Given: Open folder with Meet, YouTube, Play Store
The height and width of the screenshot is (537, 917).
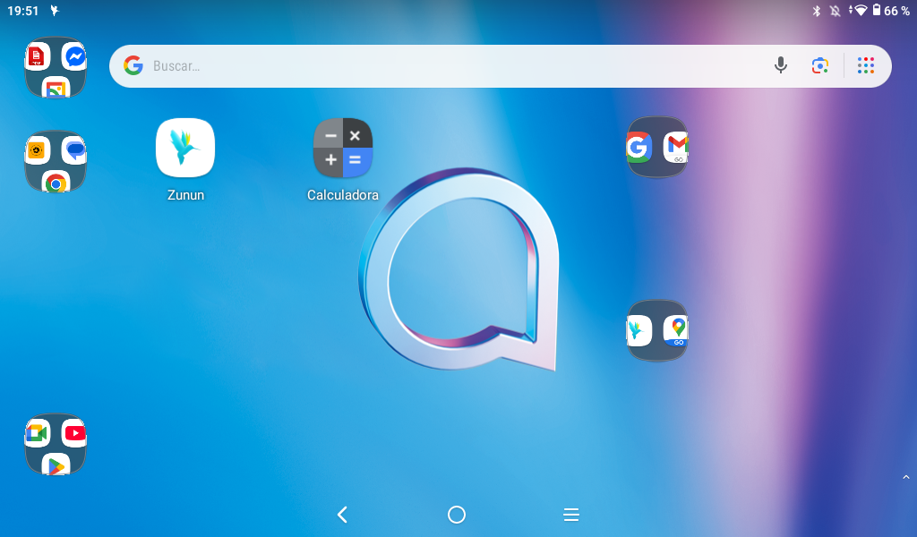Looking at the screenshot, I should [56, 445].
